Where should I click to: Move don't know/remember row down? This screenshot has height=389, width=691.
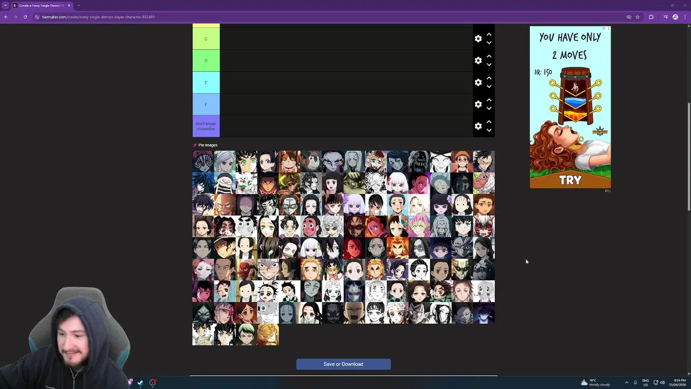coord(489,130)
